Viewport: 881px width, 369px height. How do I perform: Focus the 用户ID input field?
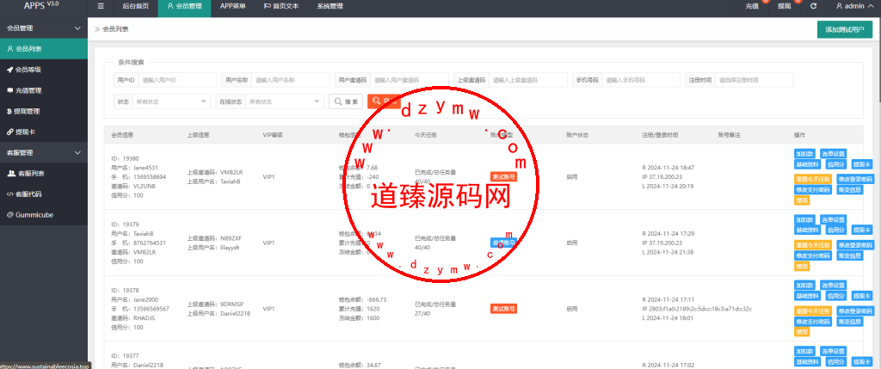[x=177, y=80]
